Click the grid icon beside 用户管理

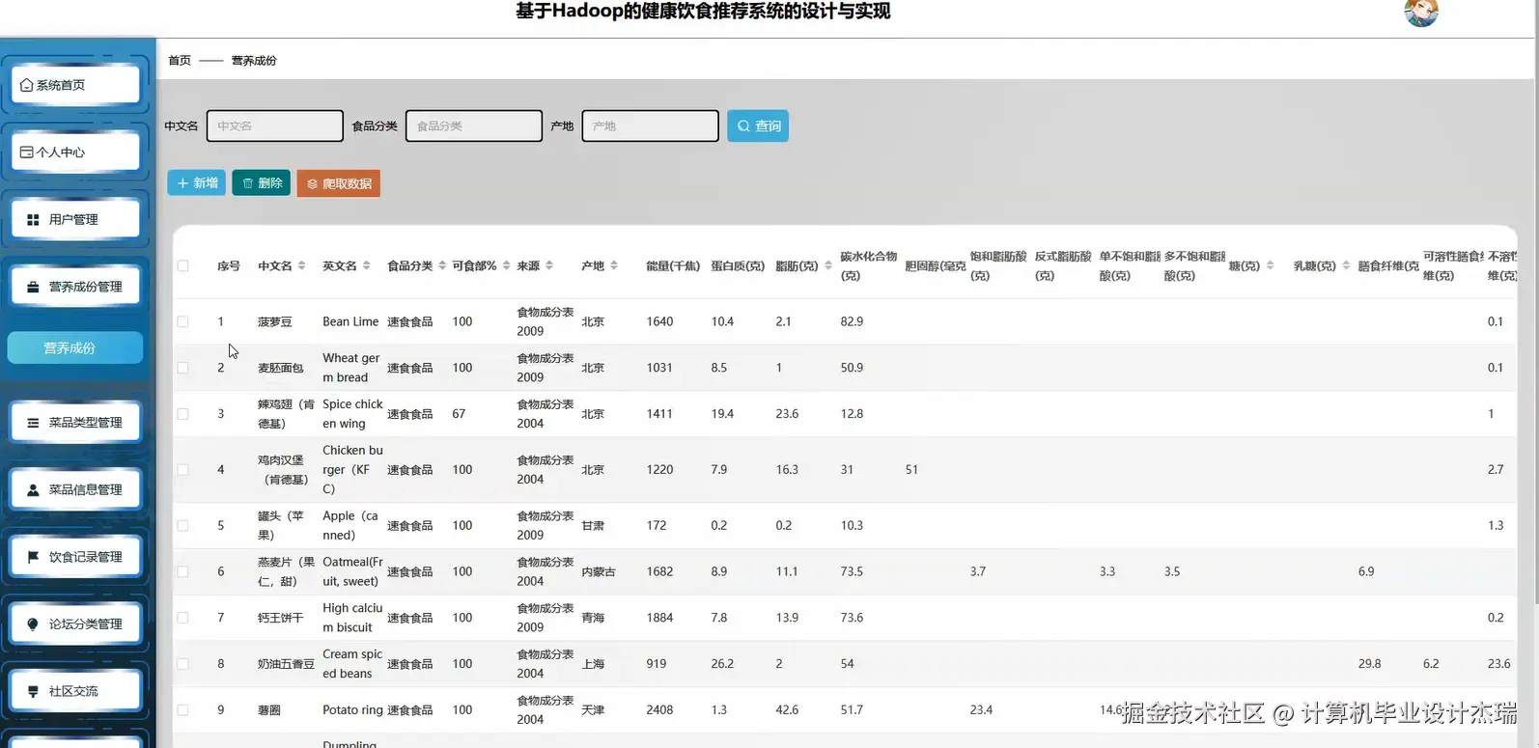point(33,220)
